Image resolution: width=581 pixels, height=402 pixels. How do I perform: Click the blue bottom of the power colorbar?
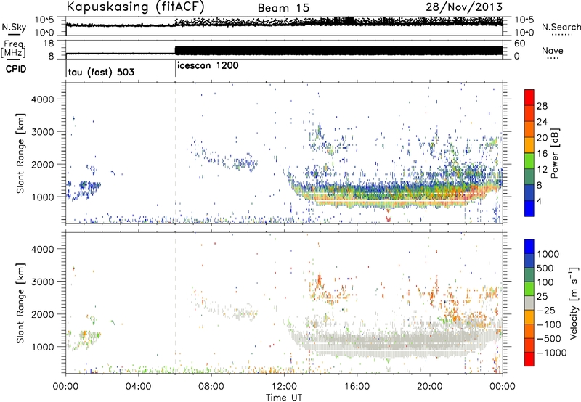click(x=529, y=208)
